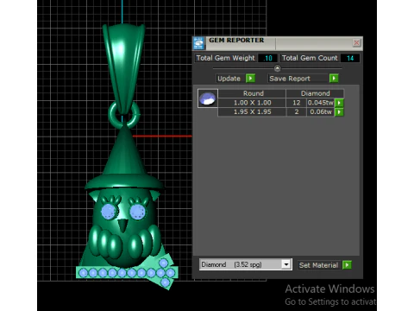Click the green Update arrow button
This screenshot has height=311, width=414.
pos(250,79)
